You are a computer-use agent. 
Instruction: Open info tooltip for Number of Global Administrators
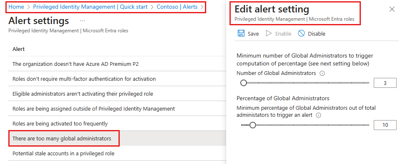[322, 73]
